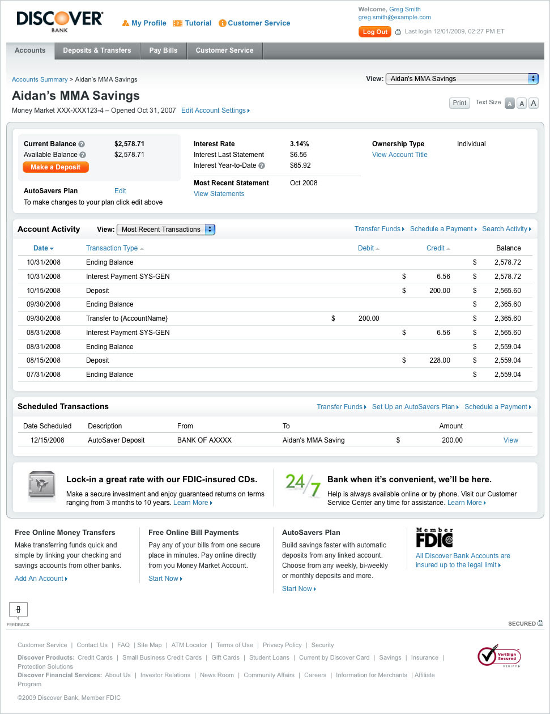Click Start Now under AutoSavers Plan
The height and width of the screenshot is (714, 550).
coord(299,589)
